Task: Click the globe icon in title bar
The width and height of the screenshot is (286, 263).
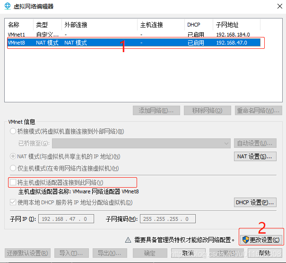Action: 8,6
